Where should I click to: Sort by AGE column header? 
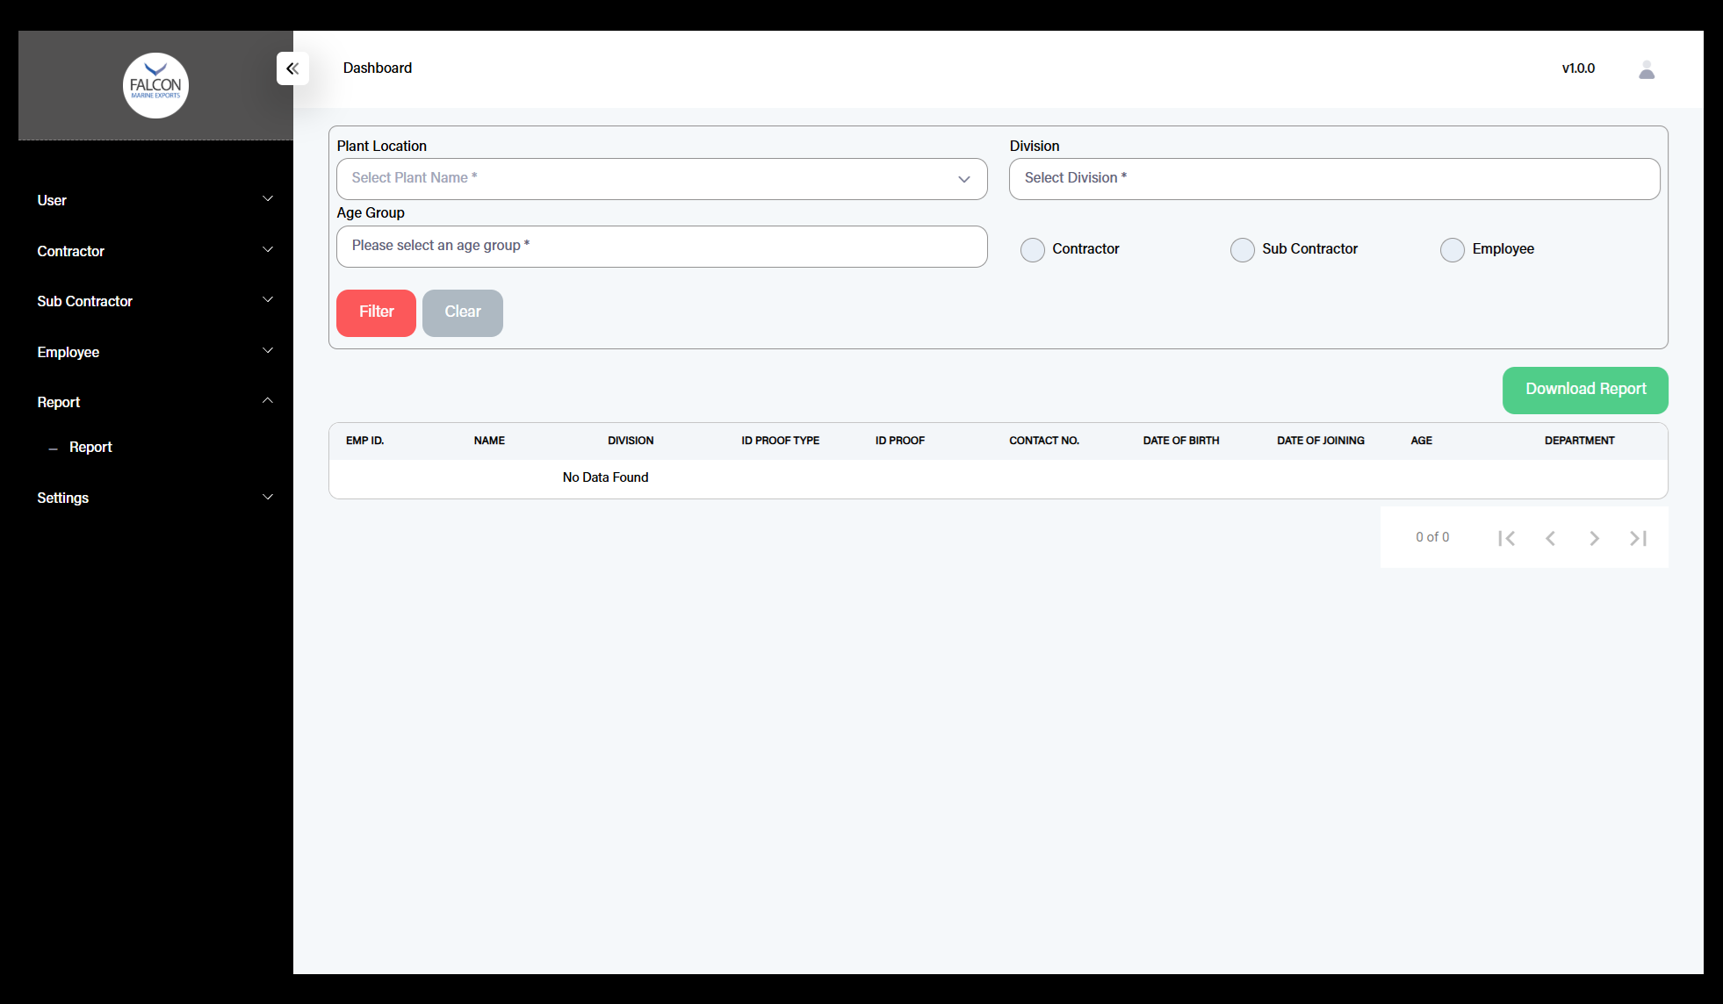pyautogui.click(x=1422, y=441)
